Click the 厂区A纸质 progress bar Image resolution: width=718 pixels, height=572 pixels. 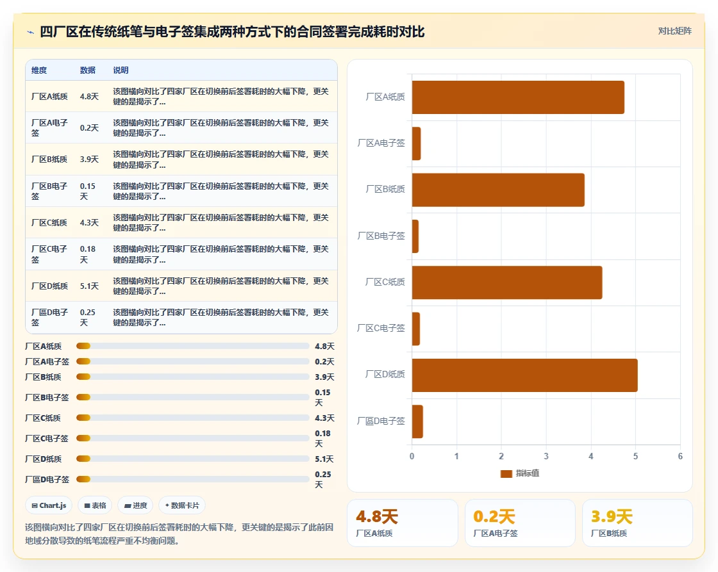click(193, 346)
